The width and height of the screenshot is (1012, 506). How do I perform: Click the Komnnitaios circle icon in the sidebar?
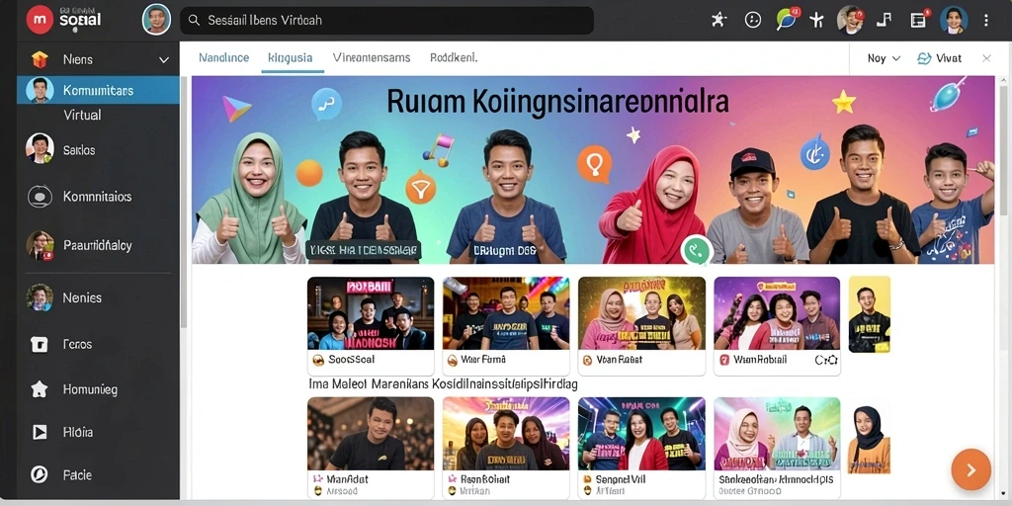coord(40,197)
